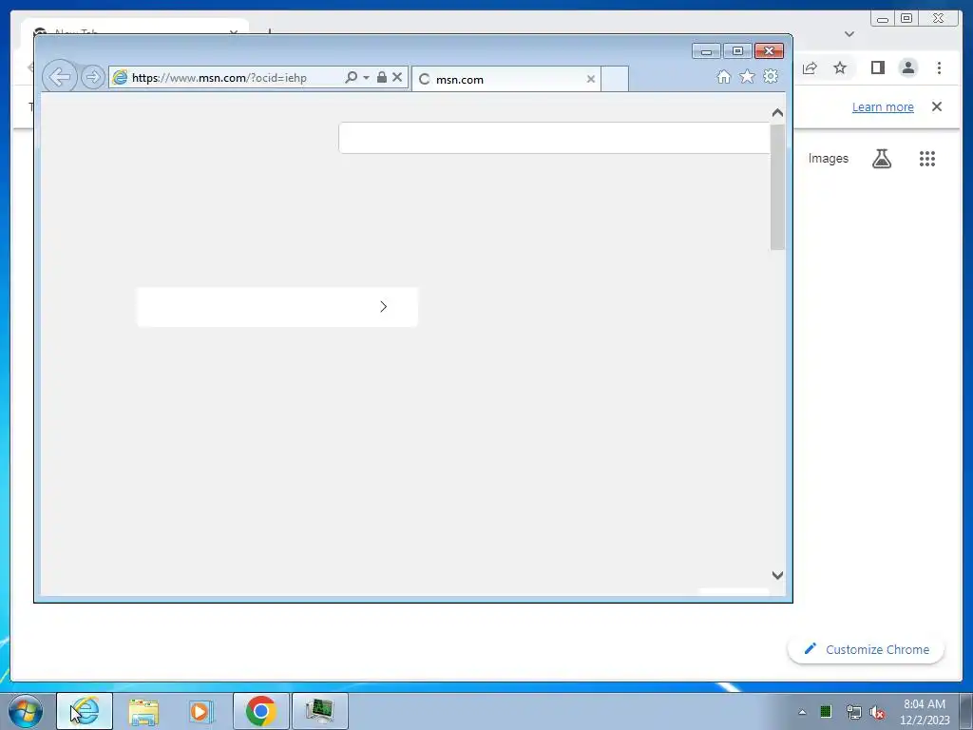Click Customize Chrome button
Image resolution: width=973 pixels, height=730 pixels.
tap(867, 650)
